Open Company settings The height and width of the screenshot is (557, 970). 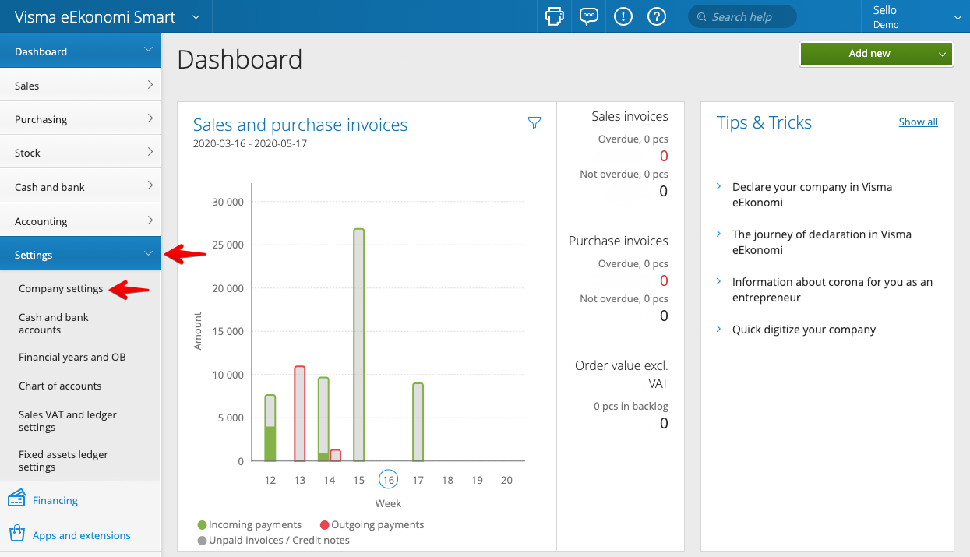pos(61,288)
